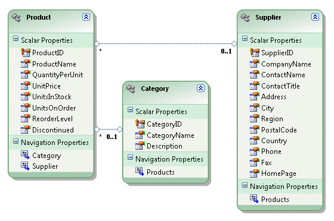The width and height of the screenshot is (334, 221).
Task: Click the Discontinued property icon
Action: (25, 130)
